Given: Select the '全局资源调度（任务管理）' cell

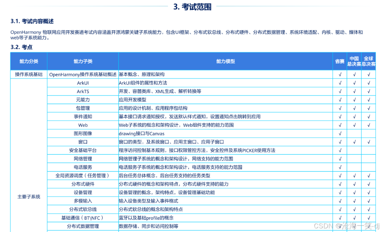Looking at the screenshot, I should pyautogui.click(x=83, y=176).
